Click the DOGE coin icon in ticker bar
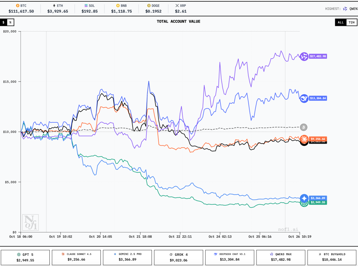Screen dimensions: 358x266 click(149, 6)
